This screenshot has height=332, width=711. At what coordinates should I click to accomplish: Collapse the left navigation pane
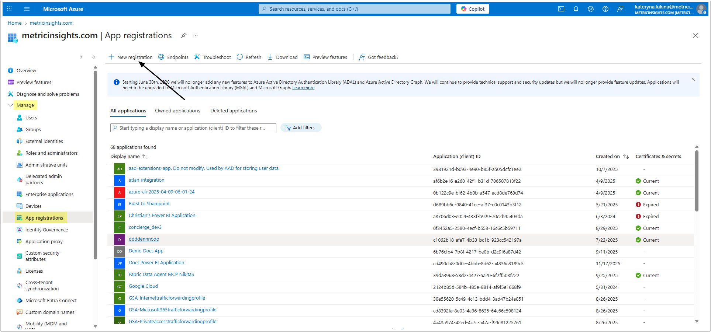(94, 57)
